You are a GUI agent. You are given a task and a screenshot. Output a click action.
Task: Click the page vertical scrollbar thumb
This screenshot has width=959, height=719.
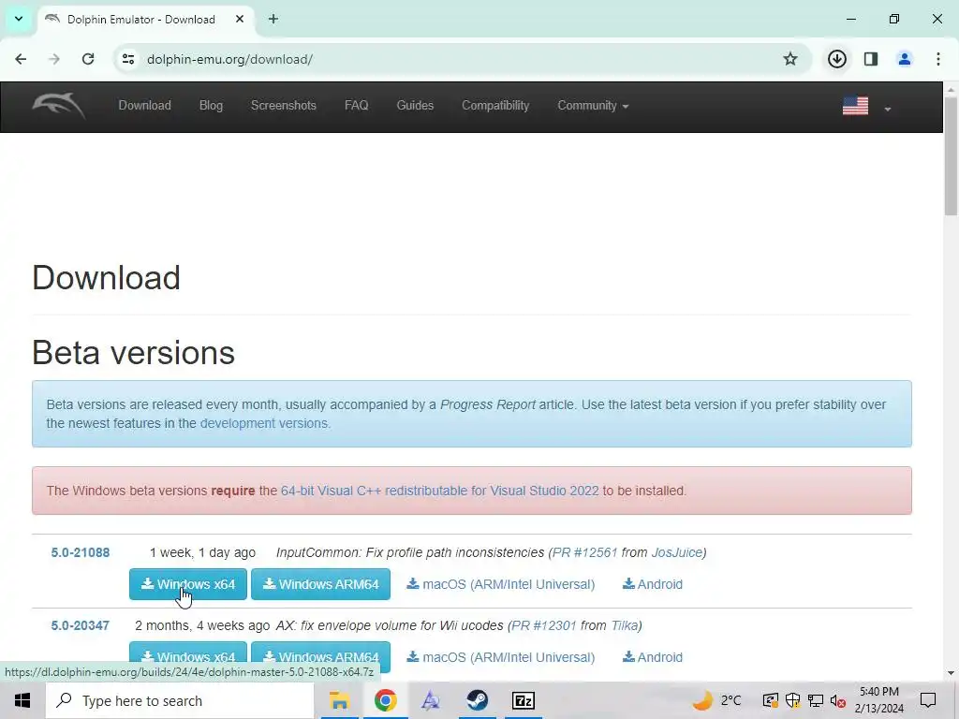951,156
